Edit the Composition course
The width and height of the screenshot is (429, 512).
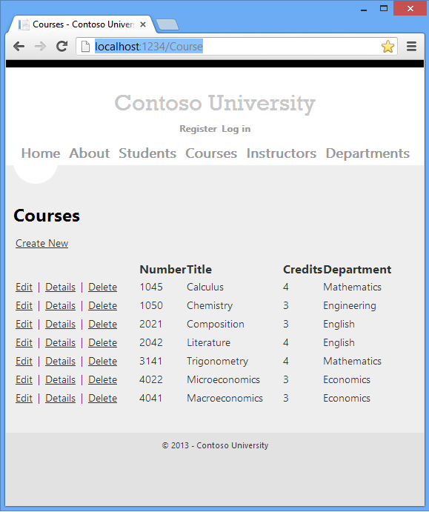(x=24, y=325)
